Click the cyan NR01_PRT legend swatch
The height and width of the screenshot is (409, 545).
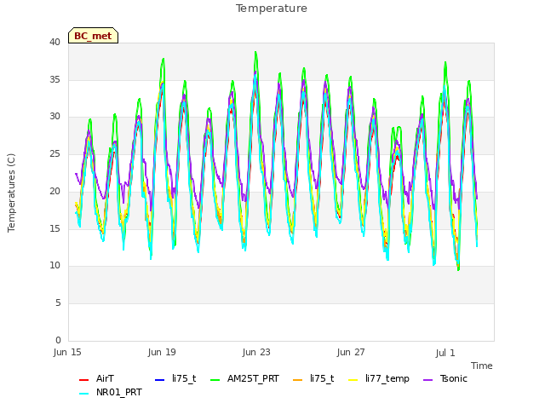click(83, 394)
